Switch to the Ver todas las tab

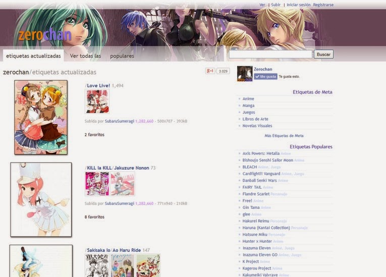click(85, 56)
